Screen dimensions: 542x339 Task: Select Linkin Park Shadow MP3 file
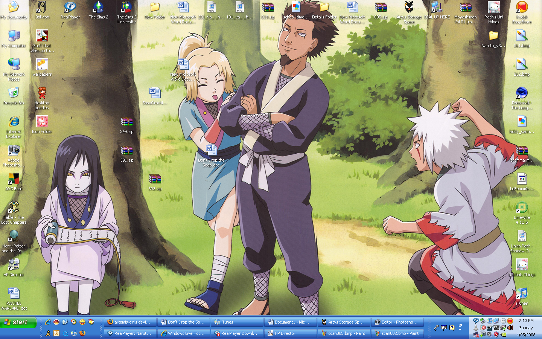pos(522,241)
